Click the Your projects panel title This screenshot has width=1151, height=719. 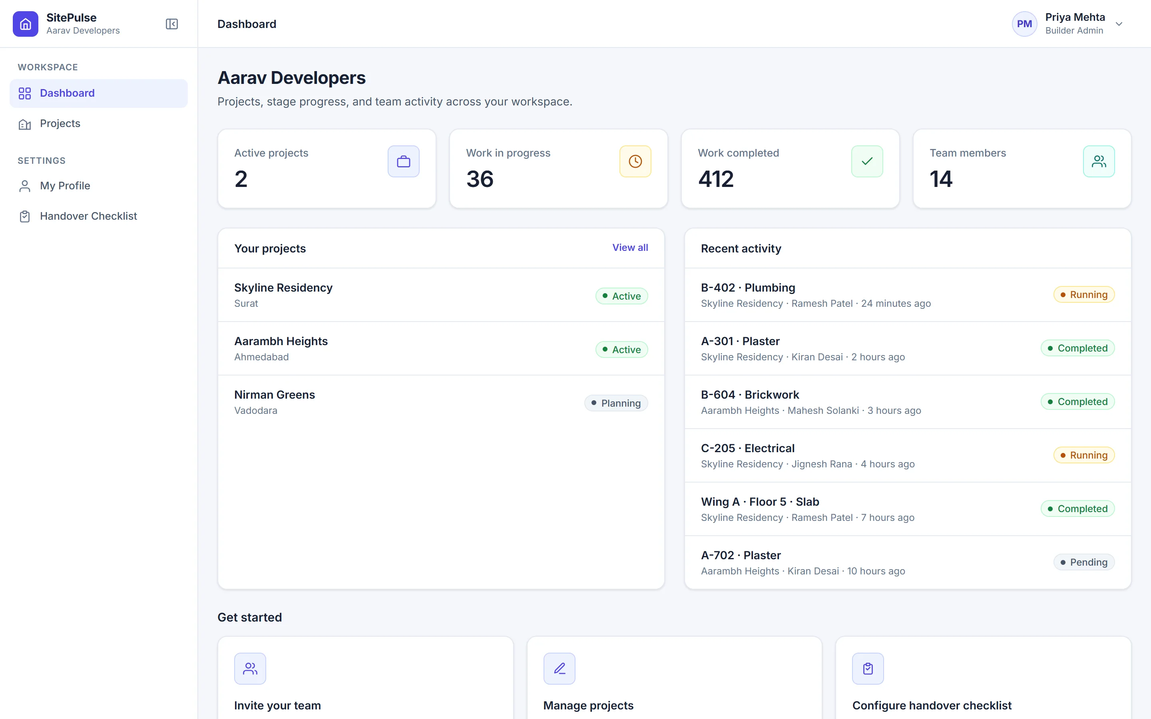click(x=270, y=249)
